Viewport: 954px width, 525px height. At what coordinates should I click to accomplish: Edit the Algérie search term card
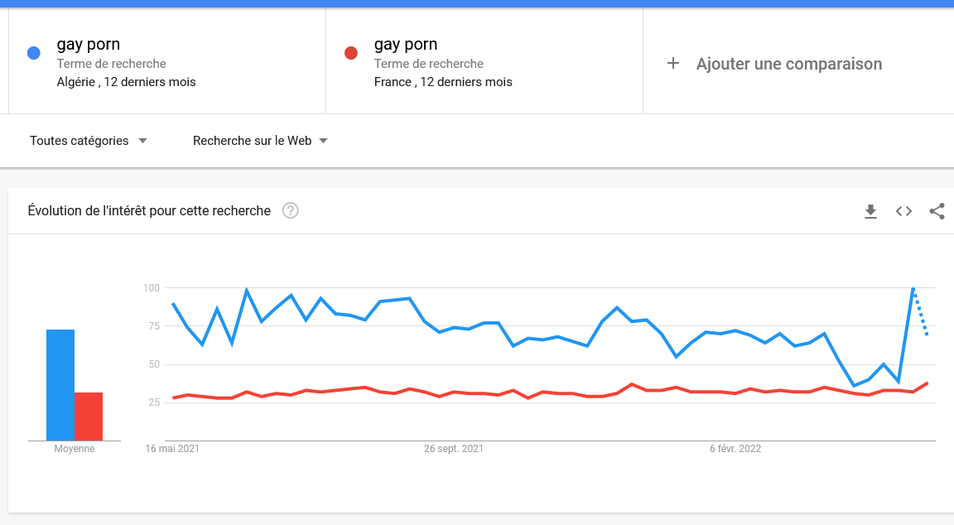click(x=166, y=63)
